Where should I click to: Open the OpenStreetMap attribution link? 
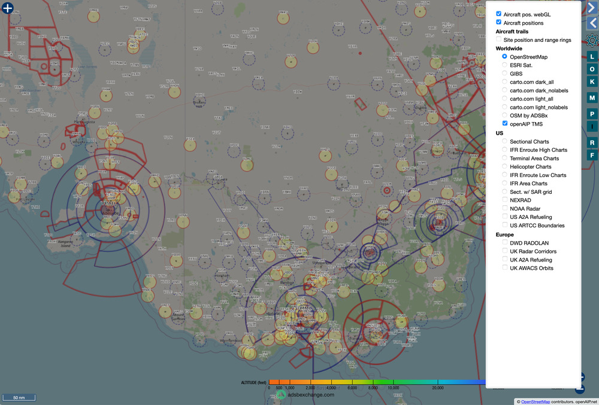point(535,401)
